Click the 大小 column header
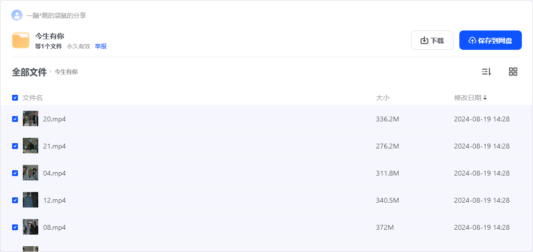Image resolution: width=533 pixels, height=252 pixels. click(383, 98)
